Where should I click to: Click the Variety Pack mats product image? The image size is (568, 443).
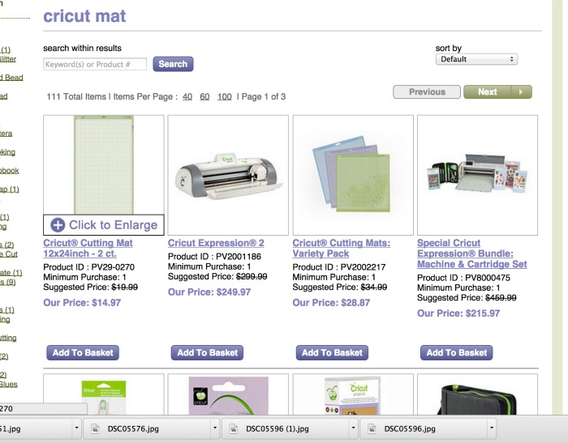coord(353,174)
